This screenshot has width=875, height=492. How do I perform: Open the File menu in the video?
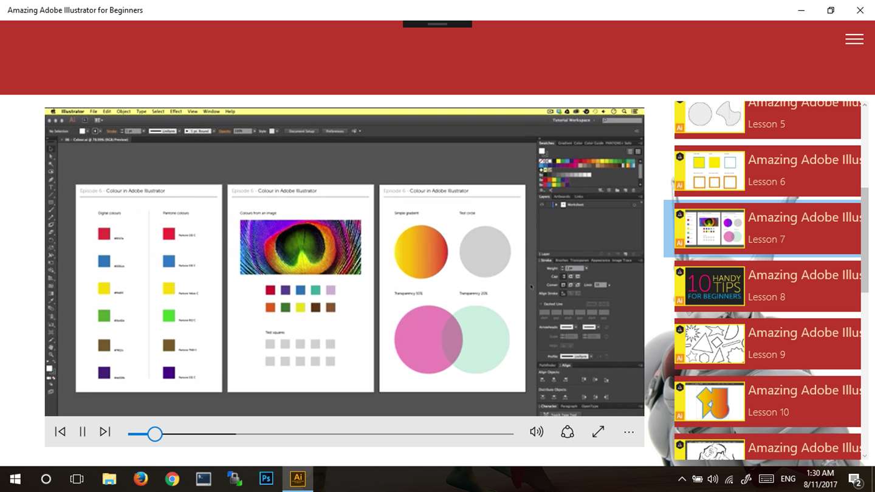coord(94,112)
